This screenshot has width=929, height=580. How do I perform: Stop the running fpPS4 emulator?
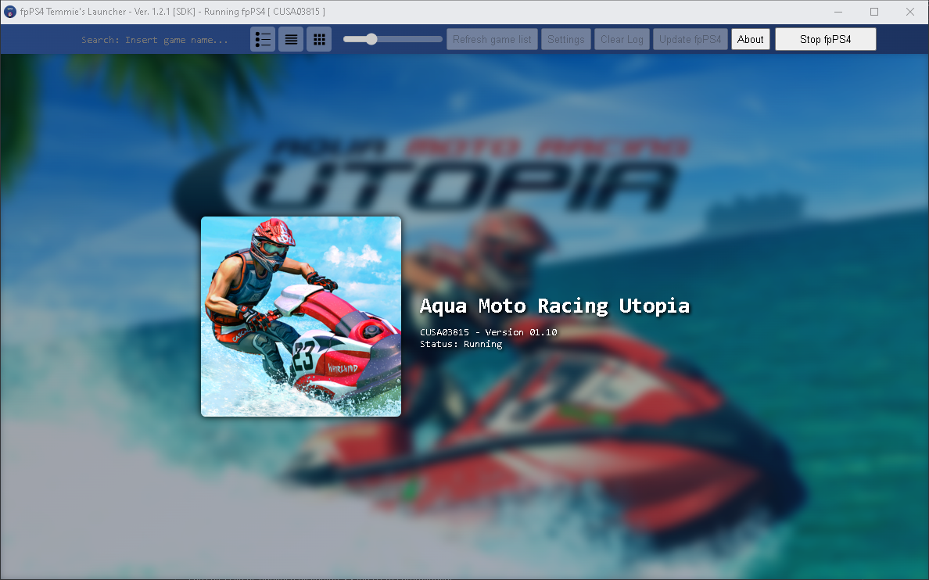825,38
